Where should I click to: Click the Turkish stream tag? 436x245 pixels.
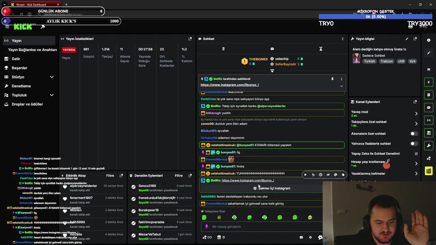369,61
